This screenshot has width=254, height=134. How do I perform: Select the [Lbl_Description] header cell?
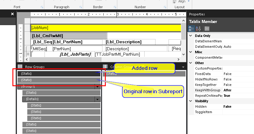click(x=130, y=42)
